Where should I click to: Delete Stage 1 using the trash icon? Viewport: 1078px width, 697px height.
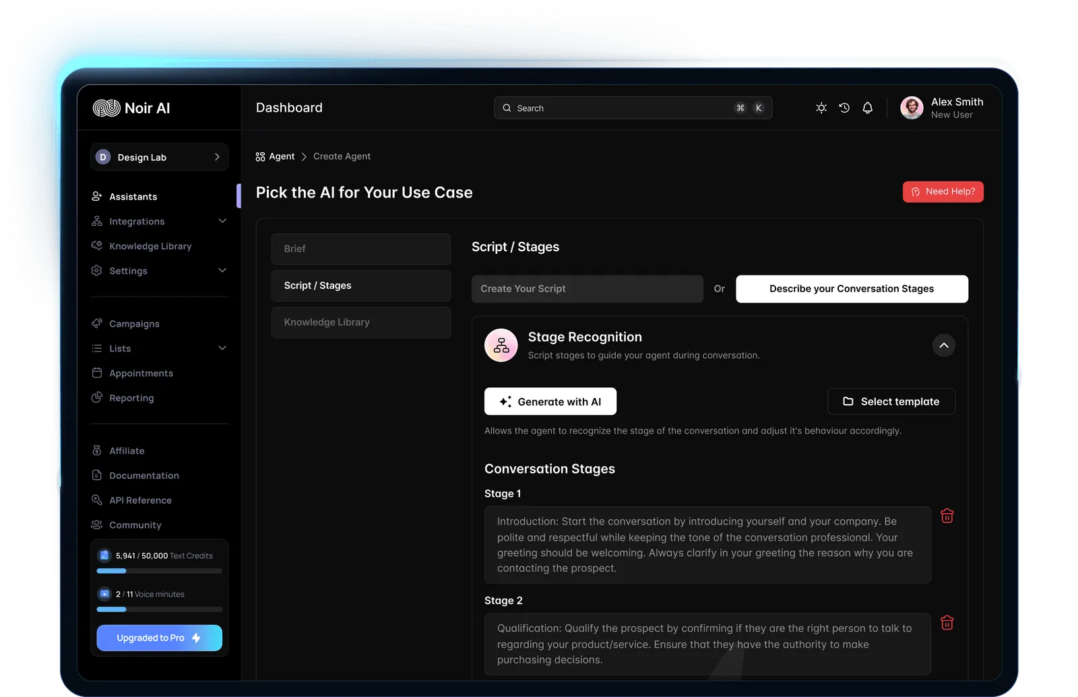tap(947, 516)
